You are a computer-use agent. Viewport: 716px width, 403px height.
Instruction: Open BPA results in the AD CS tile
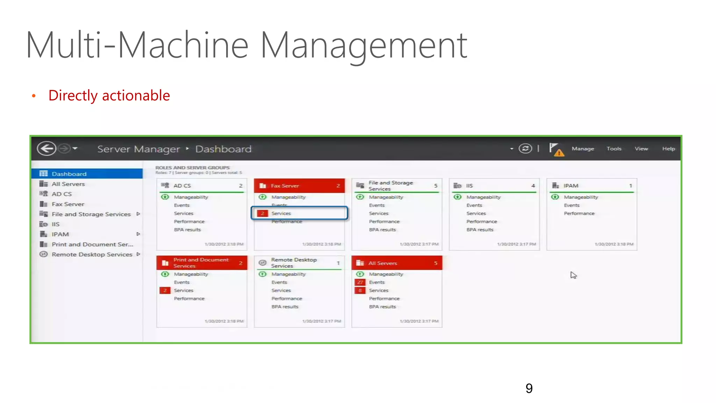(187, 230)
